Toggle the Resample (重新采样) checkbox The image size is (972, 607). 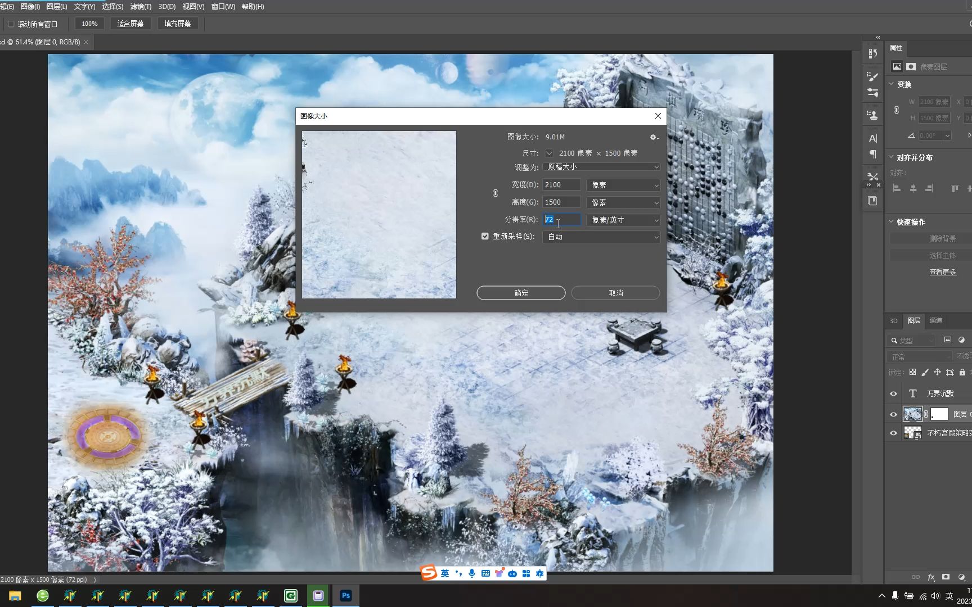(x=485, y=236)
